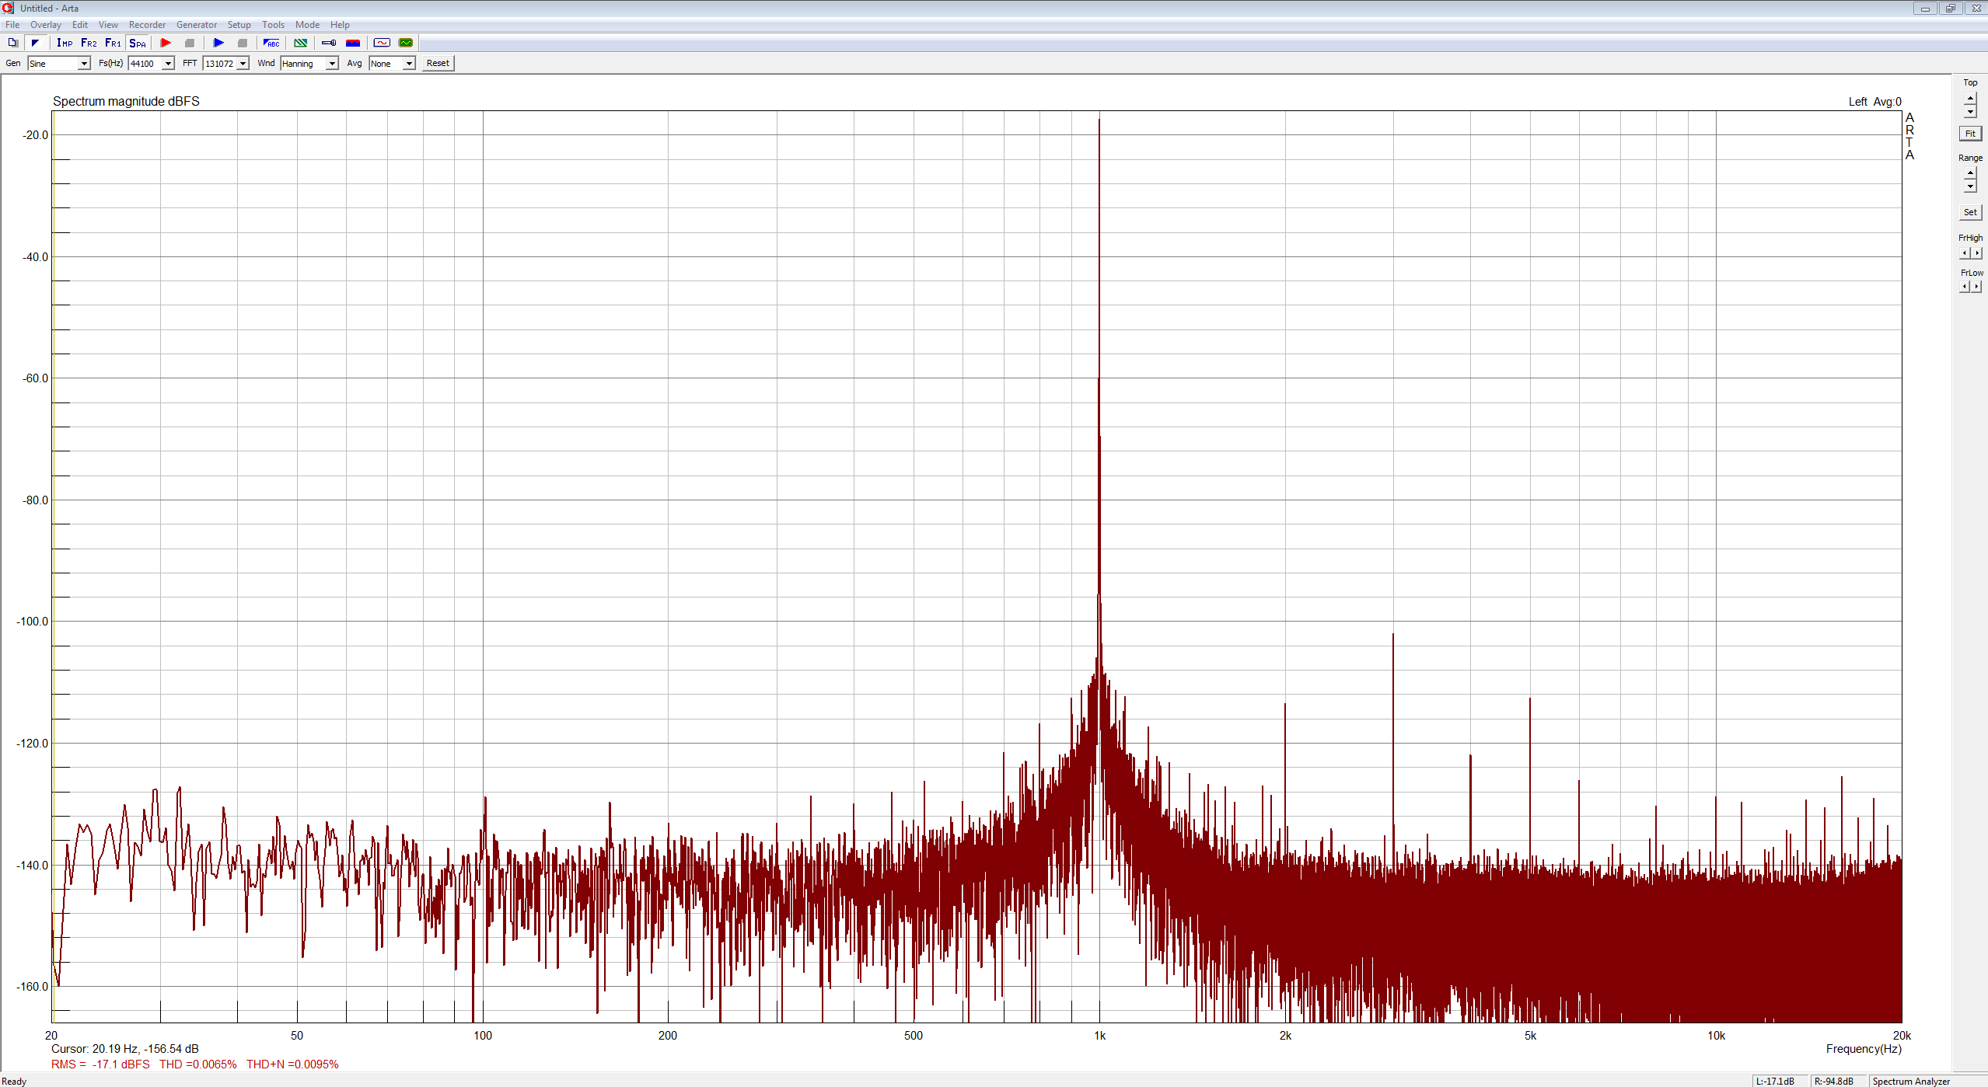Screen dimensions: 1988x1087
Task: Click the Set button
Action: pos(1970,212)
